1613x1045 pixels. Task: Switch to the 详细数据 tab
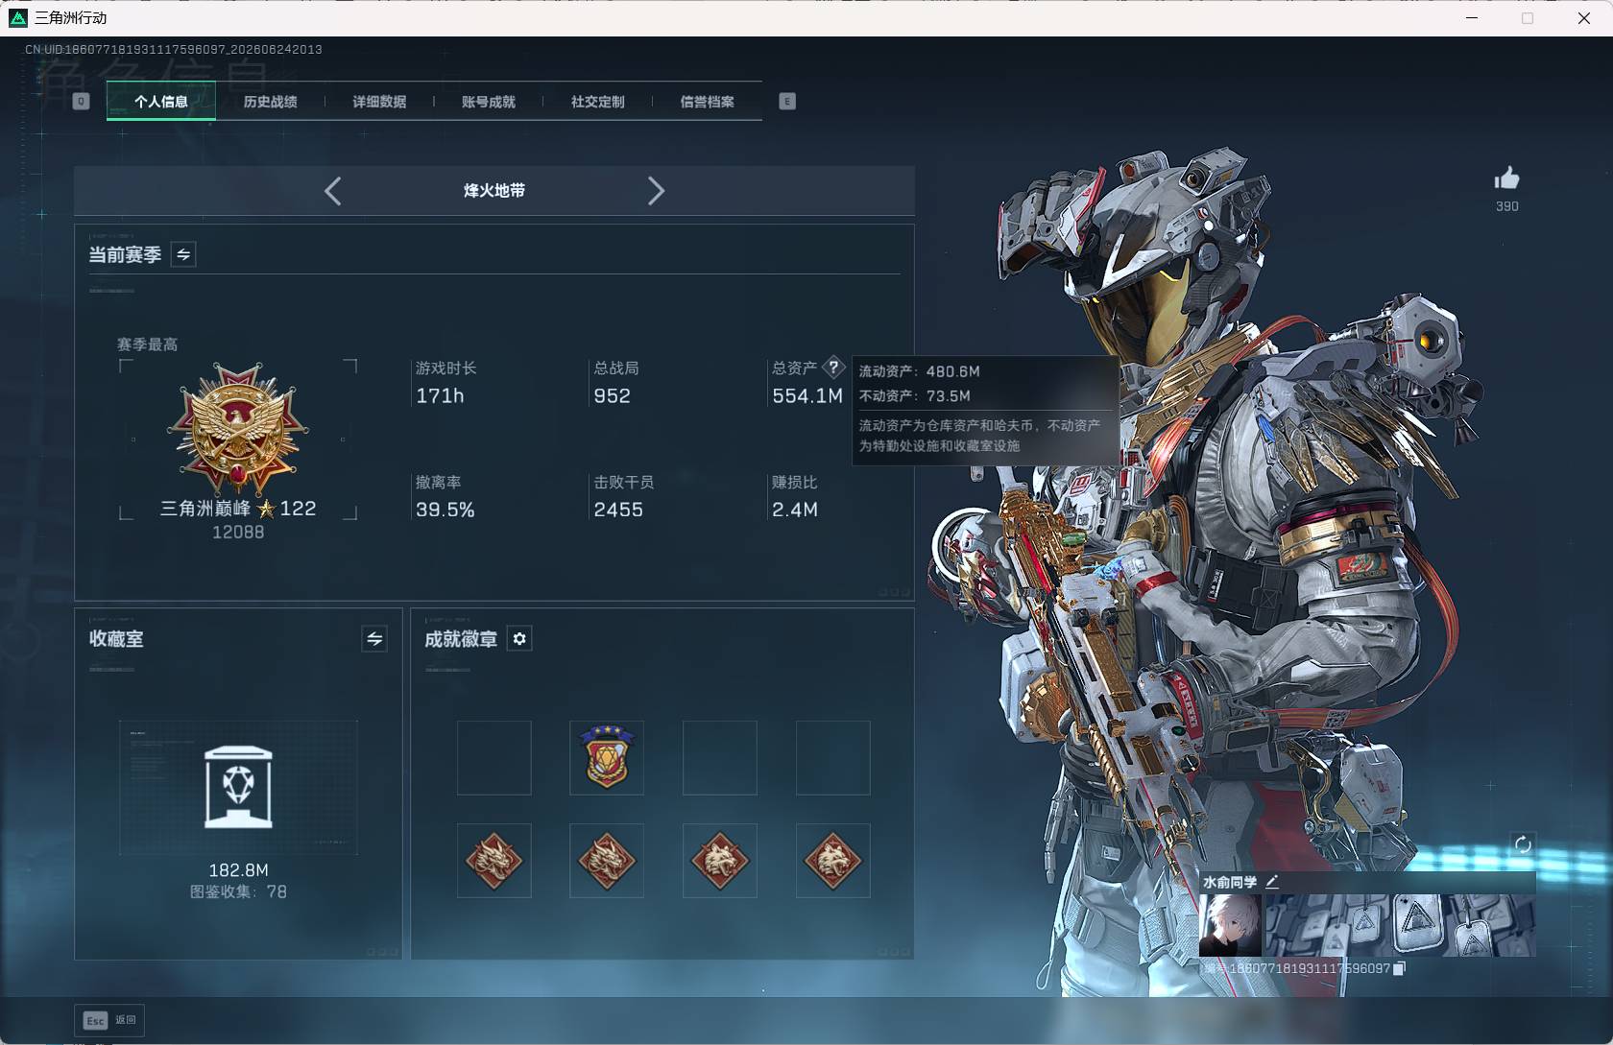(379, 102)
